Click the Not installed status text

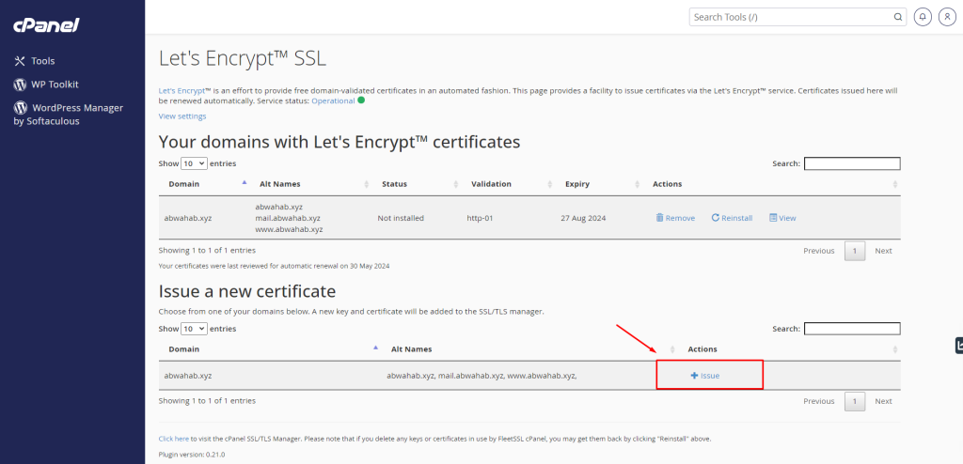[x=401, y=218]
